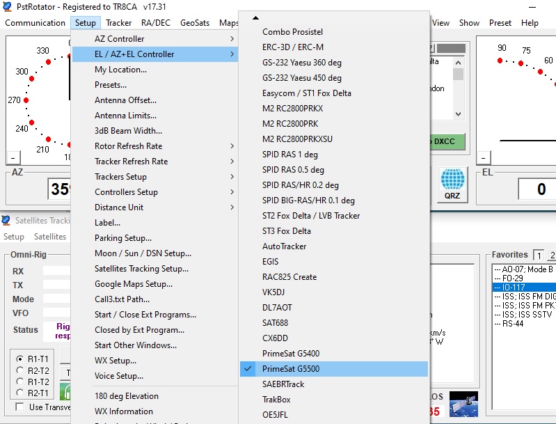
Task: Toggle the Use Transverter checkbox
Action: coord(20,407)
